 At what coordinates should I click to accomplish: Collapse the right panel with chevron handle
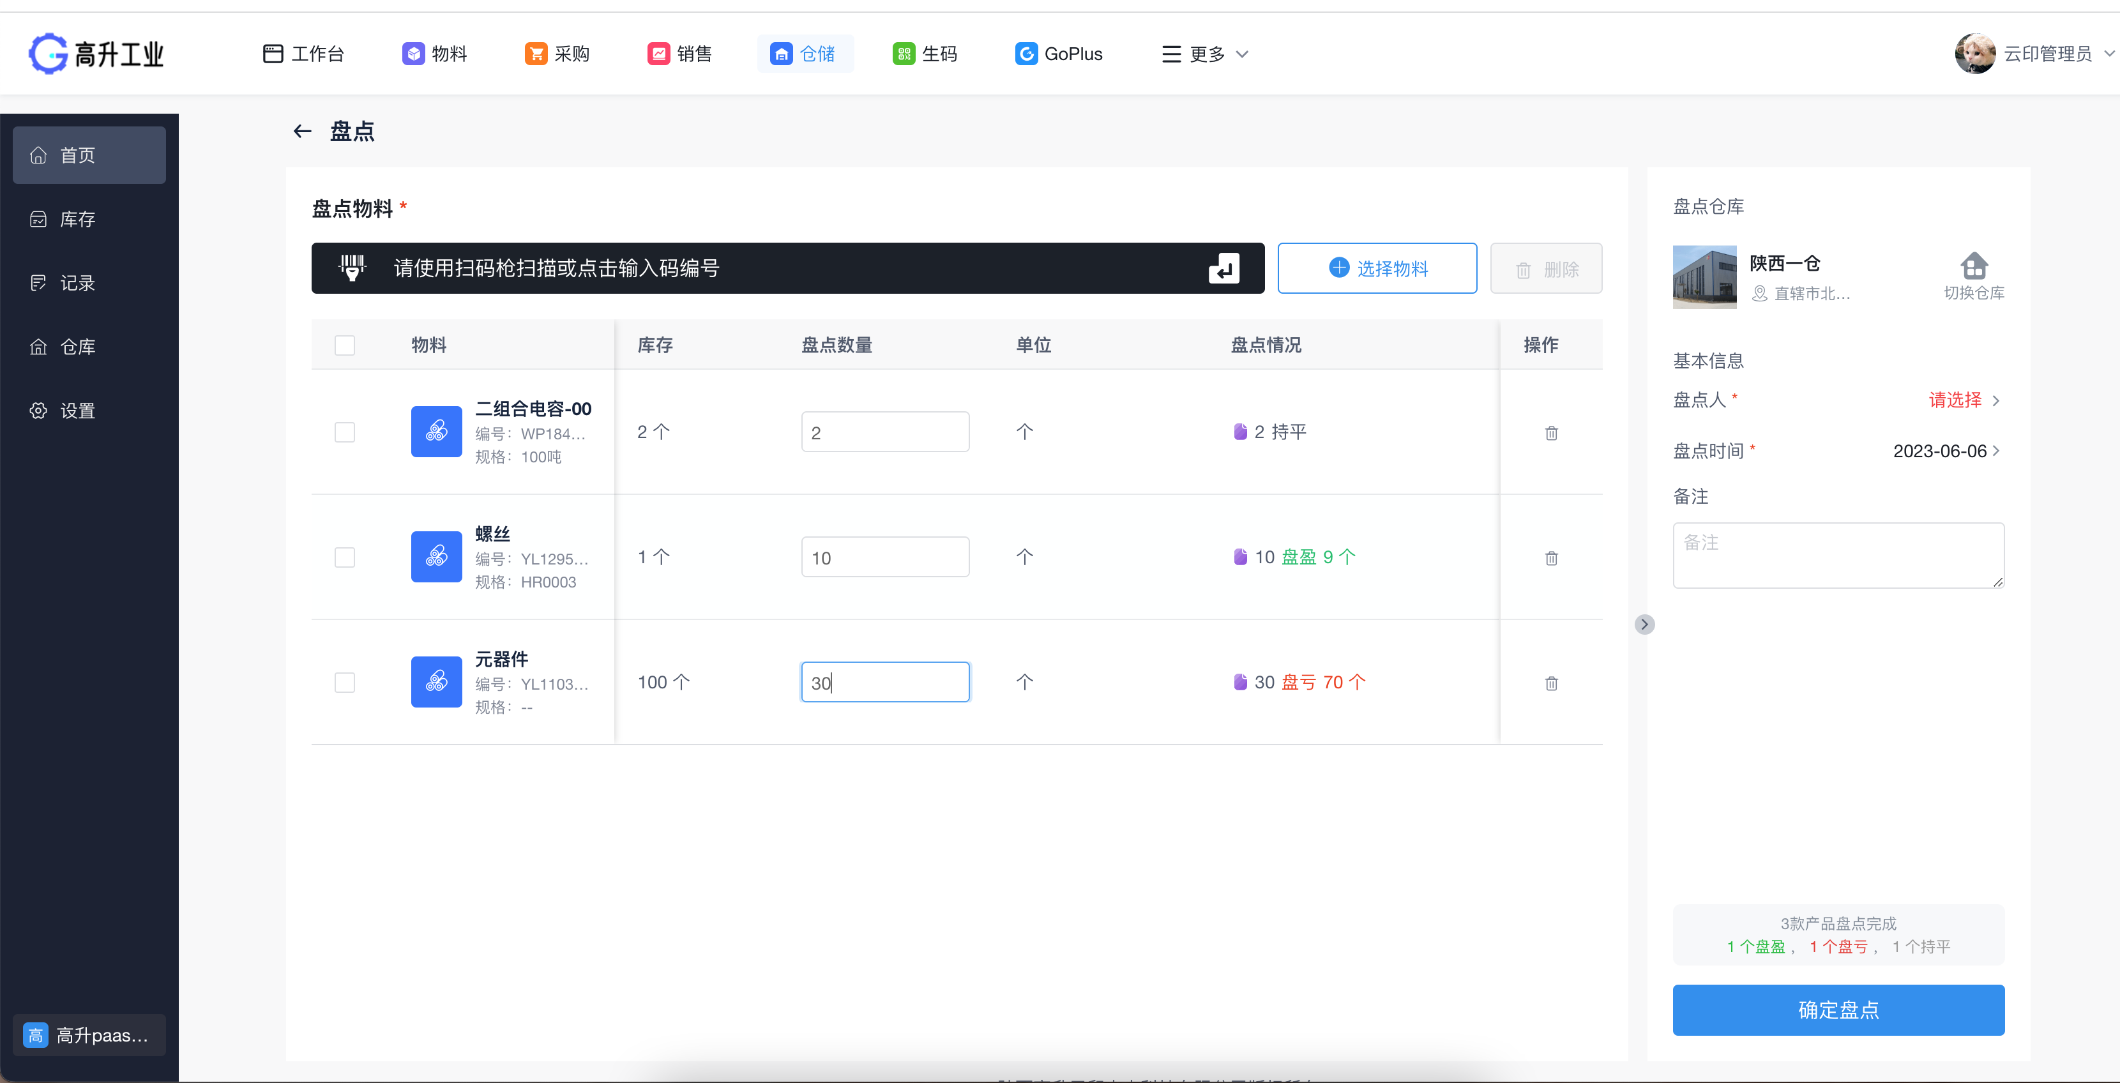[x=1644, y=624]
